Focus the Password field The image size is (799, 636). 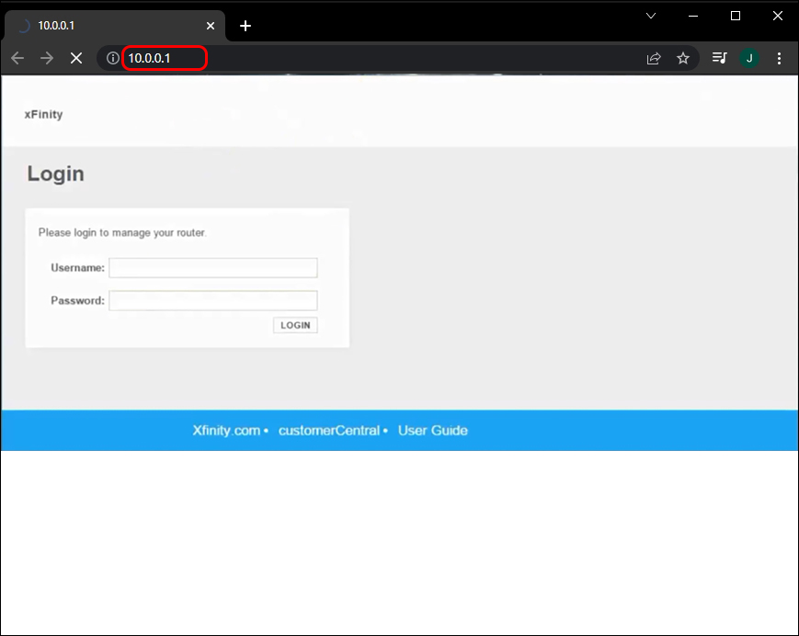[213, 300]
